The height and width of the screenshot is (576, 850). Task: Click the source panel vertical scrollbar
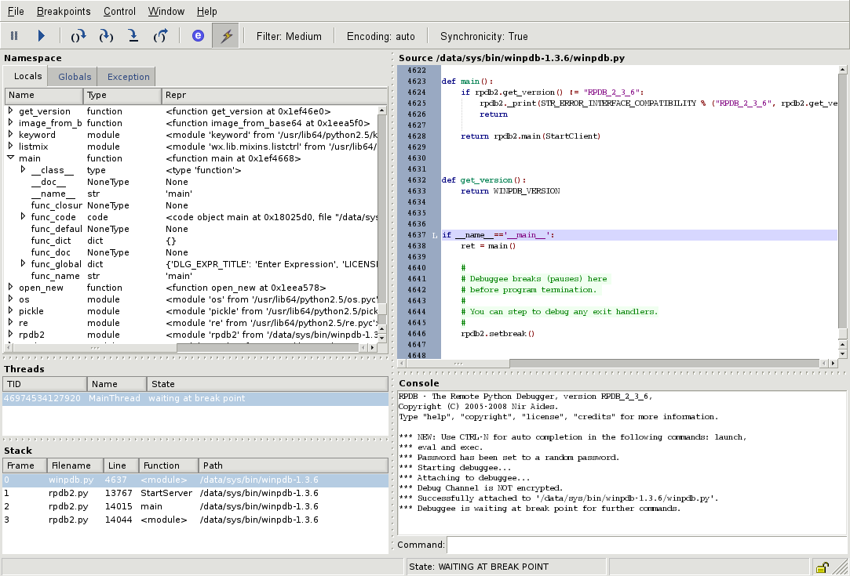[844, 196]
